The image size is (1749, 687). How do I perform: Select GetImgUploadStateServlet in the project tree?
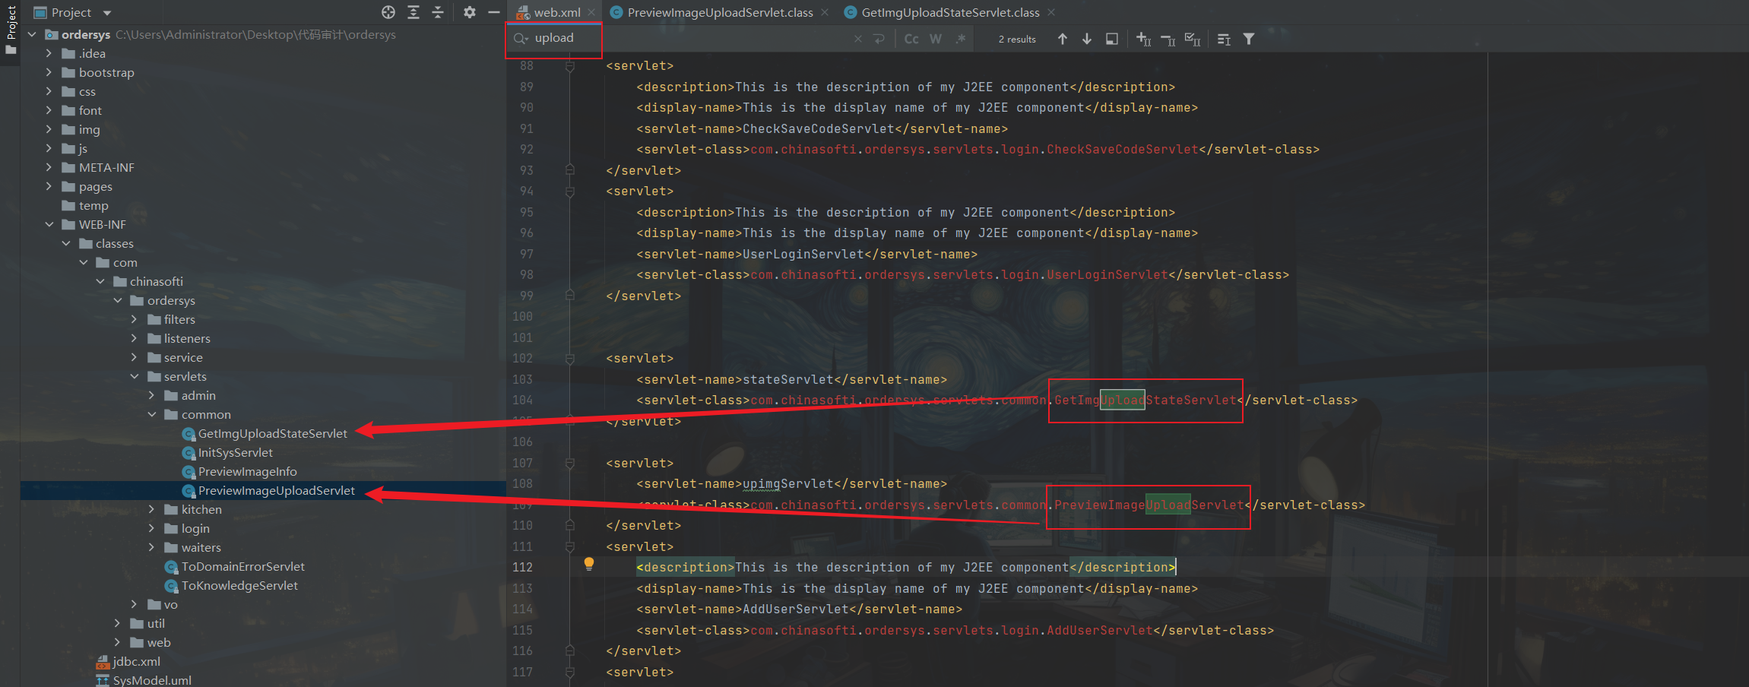pos(272,433)
